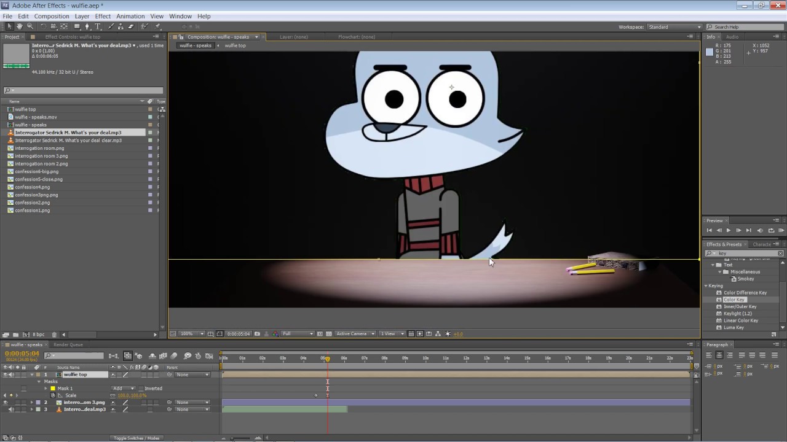
Task: Switch to the Render Queue tab
Action: [68, 344]
